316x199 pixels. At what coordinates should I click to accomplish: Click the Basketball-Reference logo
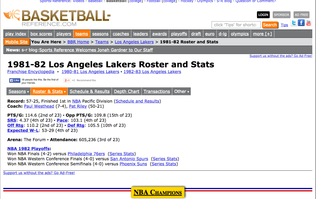(x=57, y=18)
